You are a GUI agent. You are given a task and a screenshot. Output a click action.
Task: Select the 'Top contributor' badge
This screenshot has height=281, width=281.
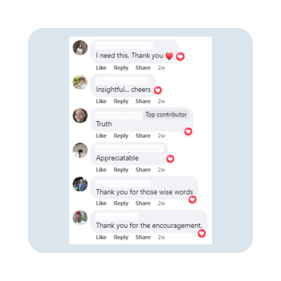click(x=166, y=115)
